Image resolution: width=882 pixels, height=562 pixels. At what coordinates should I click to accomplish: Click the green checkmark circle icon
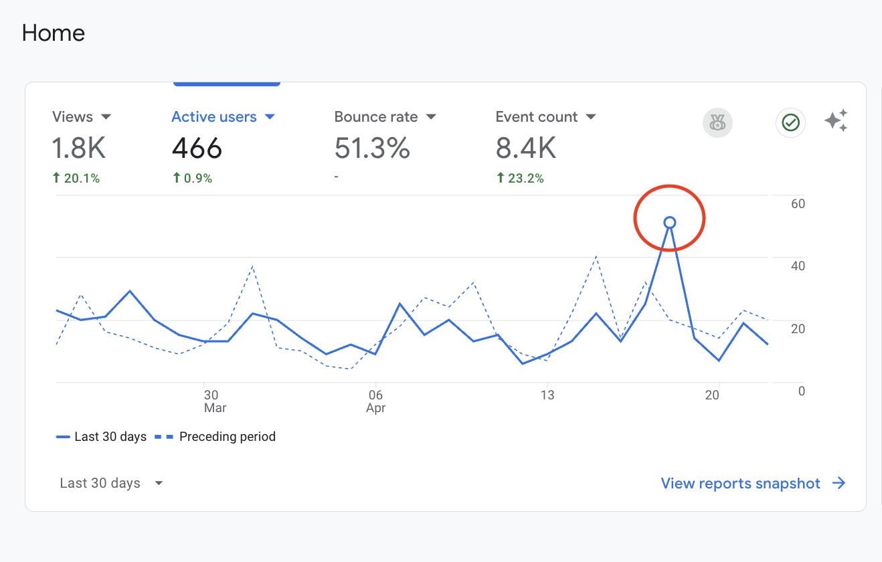pyautogui.click(x=790, y=122)
